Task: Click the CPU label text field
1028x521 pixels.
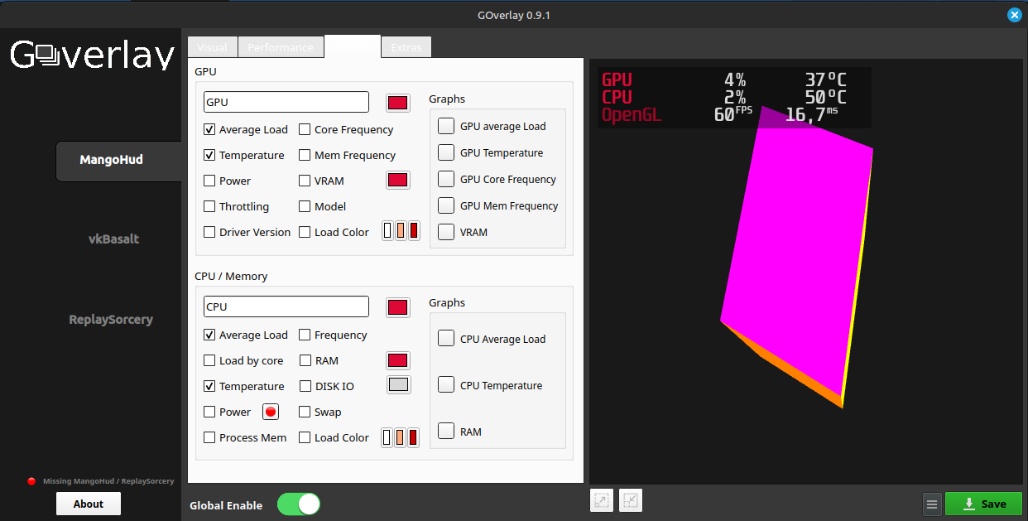Action: [x=286, y=306]
